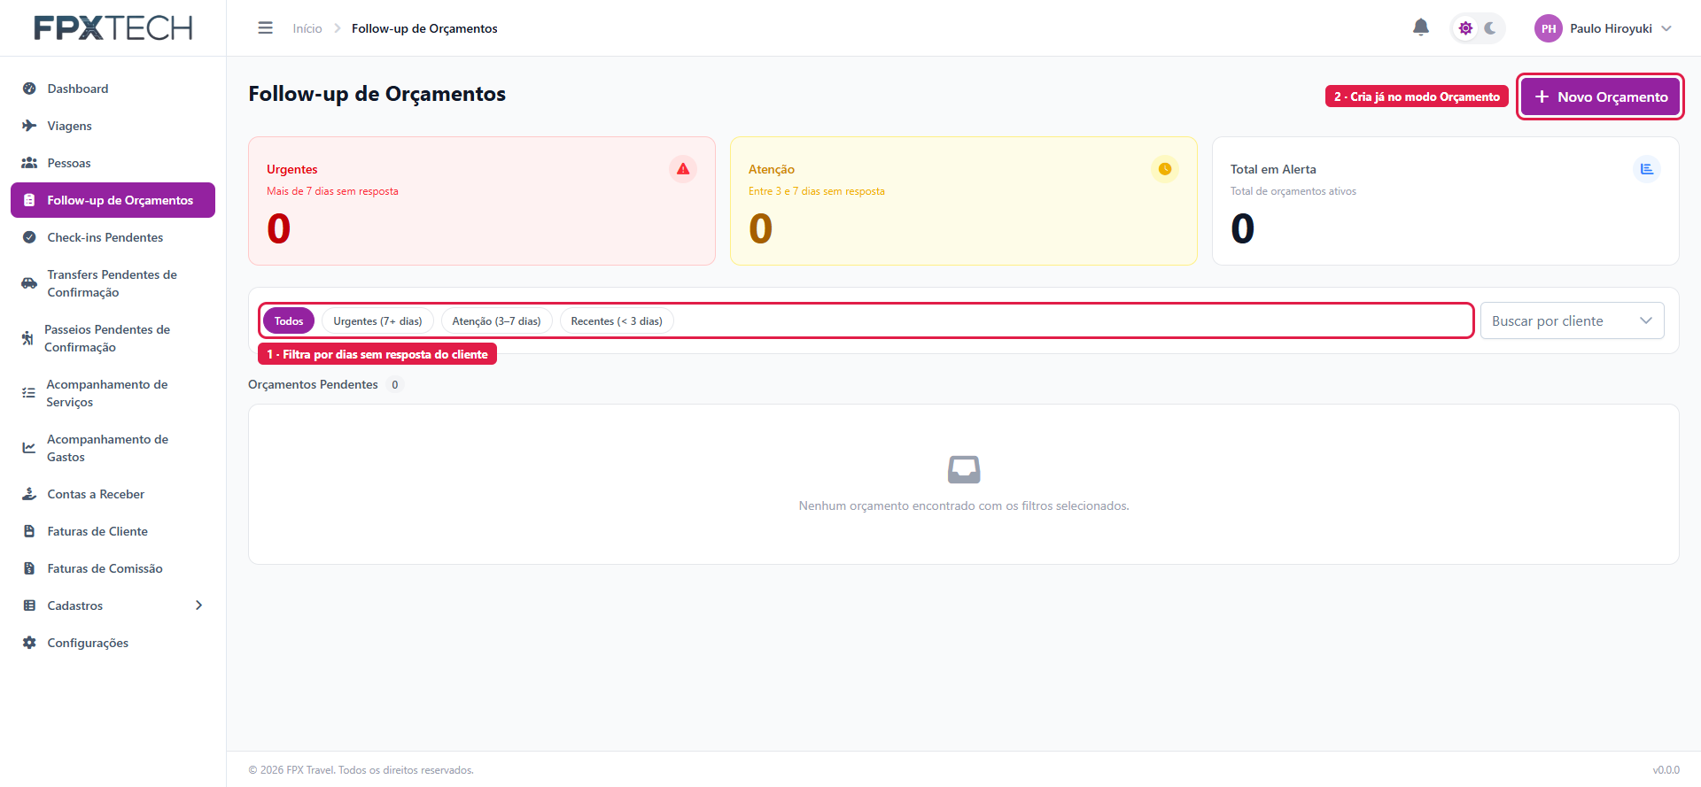Select the Recentes (< 3 dias) filter chip

(617, 321)
